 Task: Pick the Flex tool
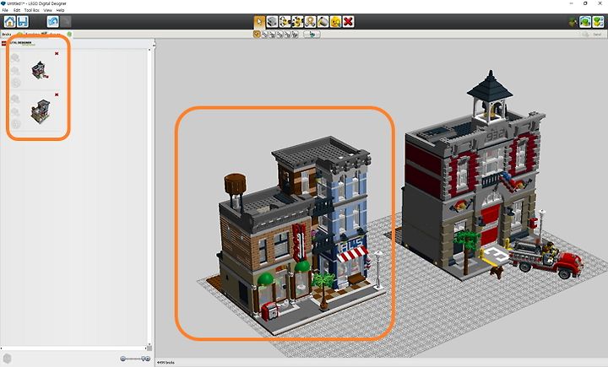click(310, 22)
